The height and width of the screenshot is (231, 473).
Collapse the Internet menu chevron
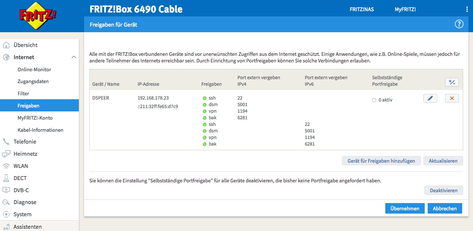coord(74,57)
